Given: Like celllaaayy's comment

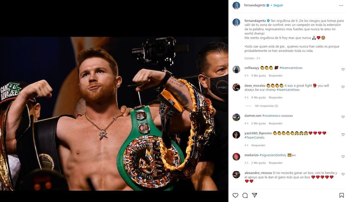Looking at the screenshot, I should (x=343, y=69).
